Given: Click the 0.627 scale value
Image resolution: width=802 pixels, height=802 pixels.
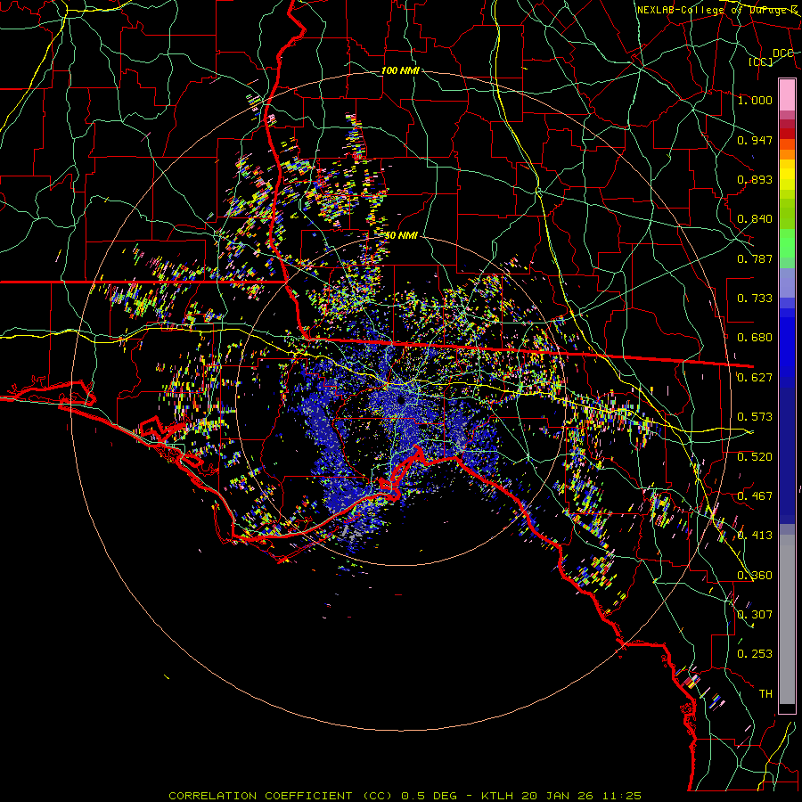Looking at the screenshot, I should click(x=755, y=378).
